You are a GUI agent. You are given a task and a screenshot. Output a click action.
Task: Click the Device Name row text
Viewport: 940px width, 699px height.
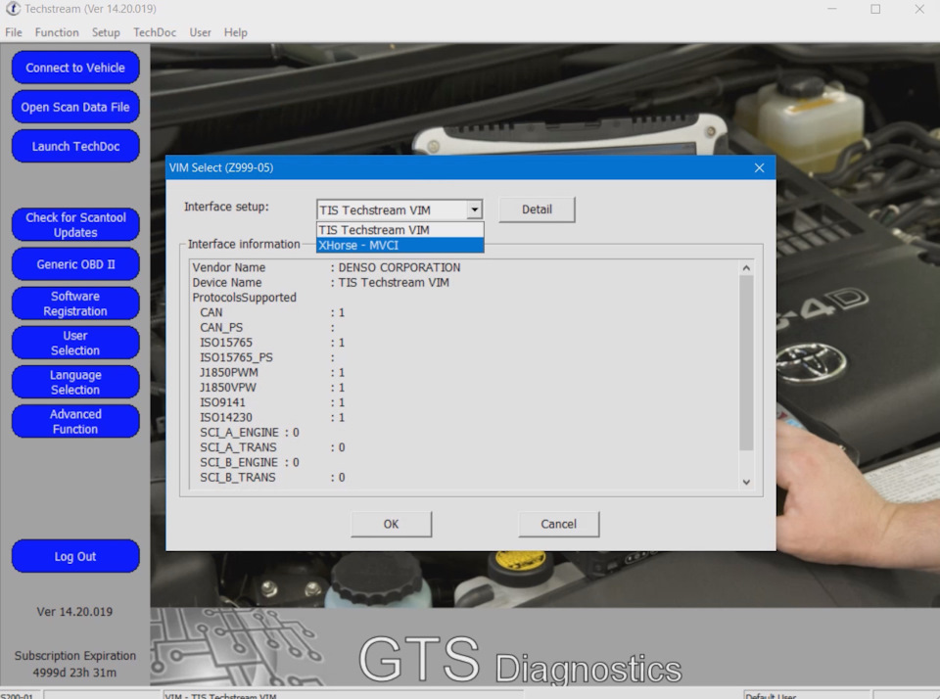click(321, 282)
